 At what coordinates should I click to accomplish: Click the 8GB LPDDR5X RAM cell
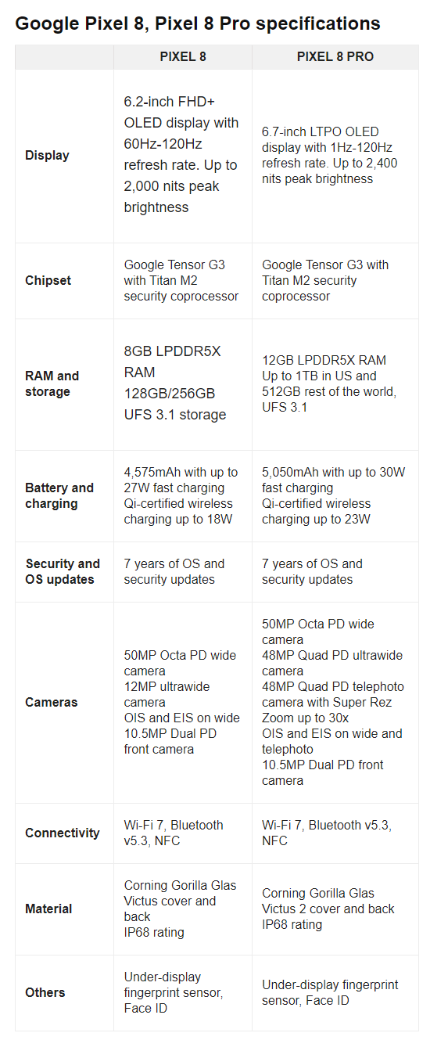coord(183,383)
